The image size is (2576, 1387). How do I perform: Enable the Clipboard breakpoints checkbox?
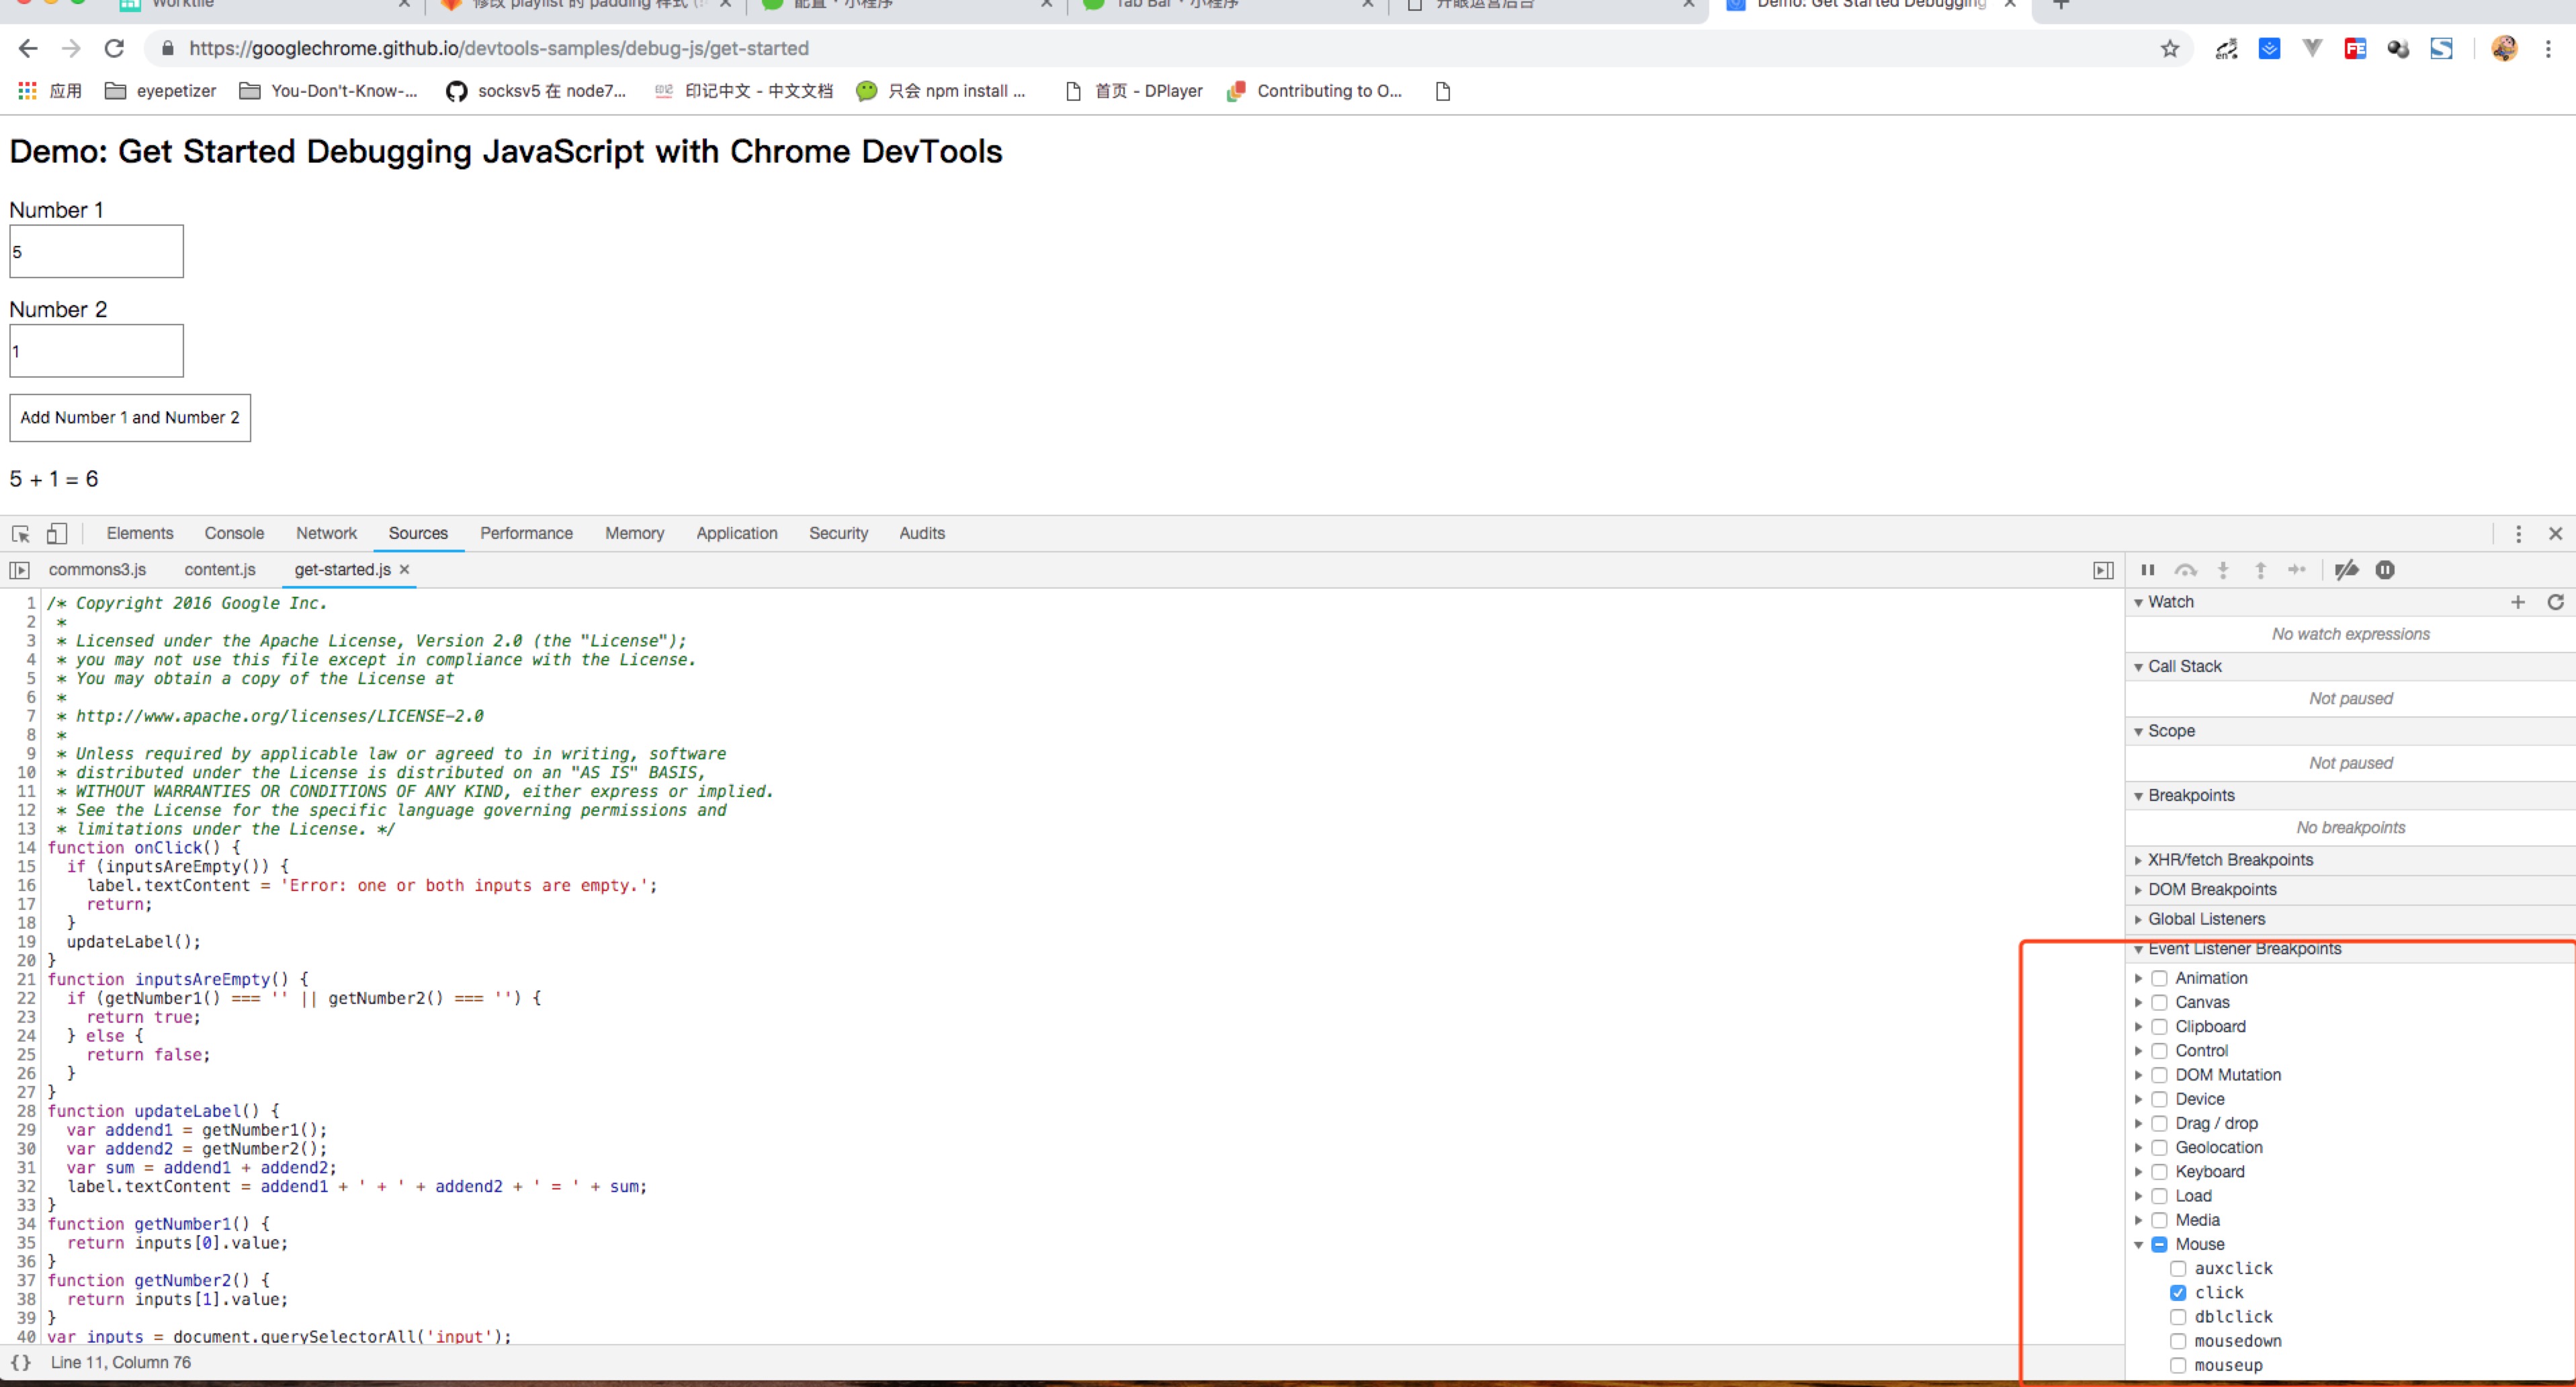pos(2159,1026)
